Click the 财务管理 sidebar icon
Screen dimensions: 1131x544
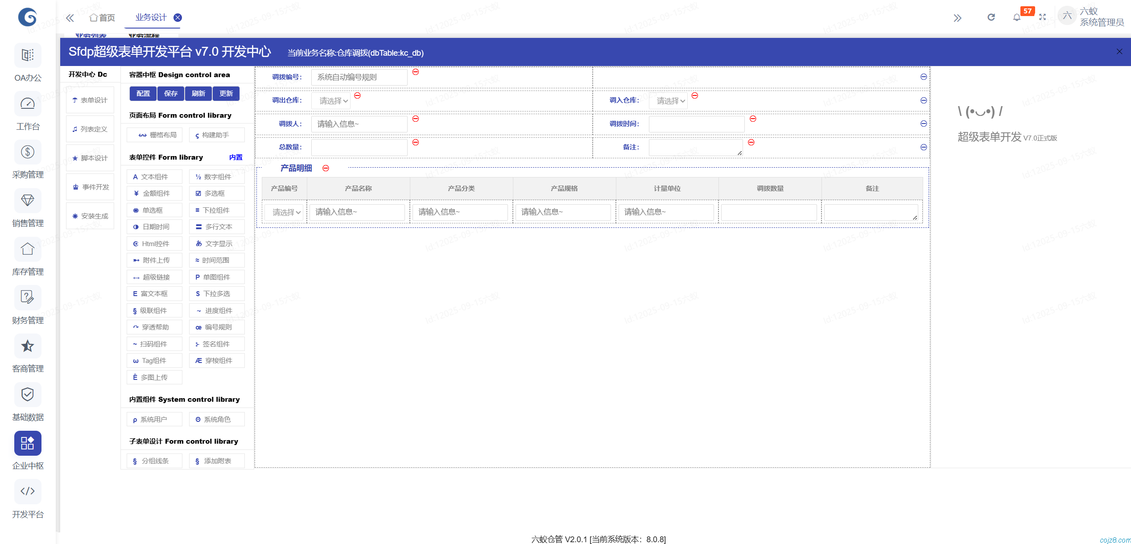click(27, 297)
